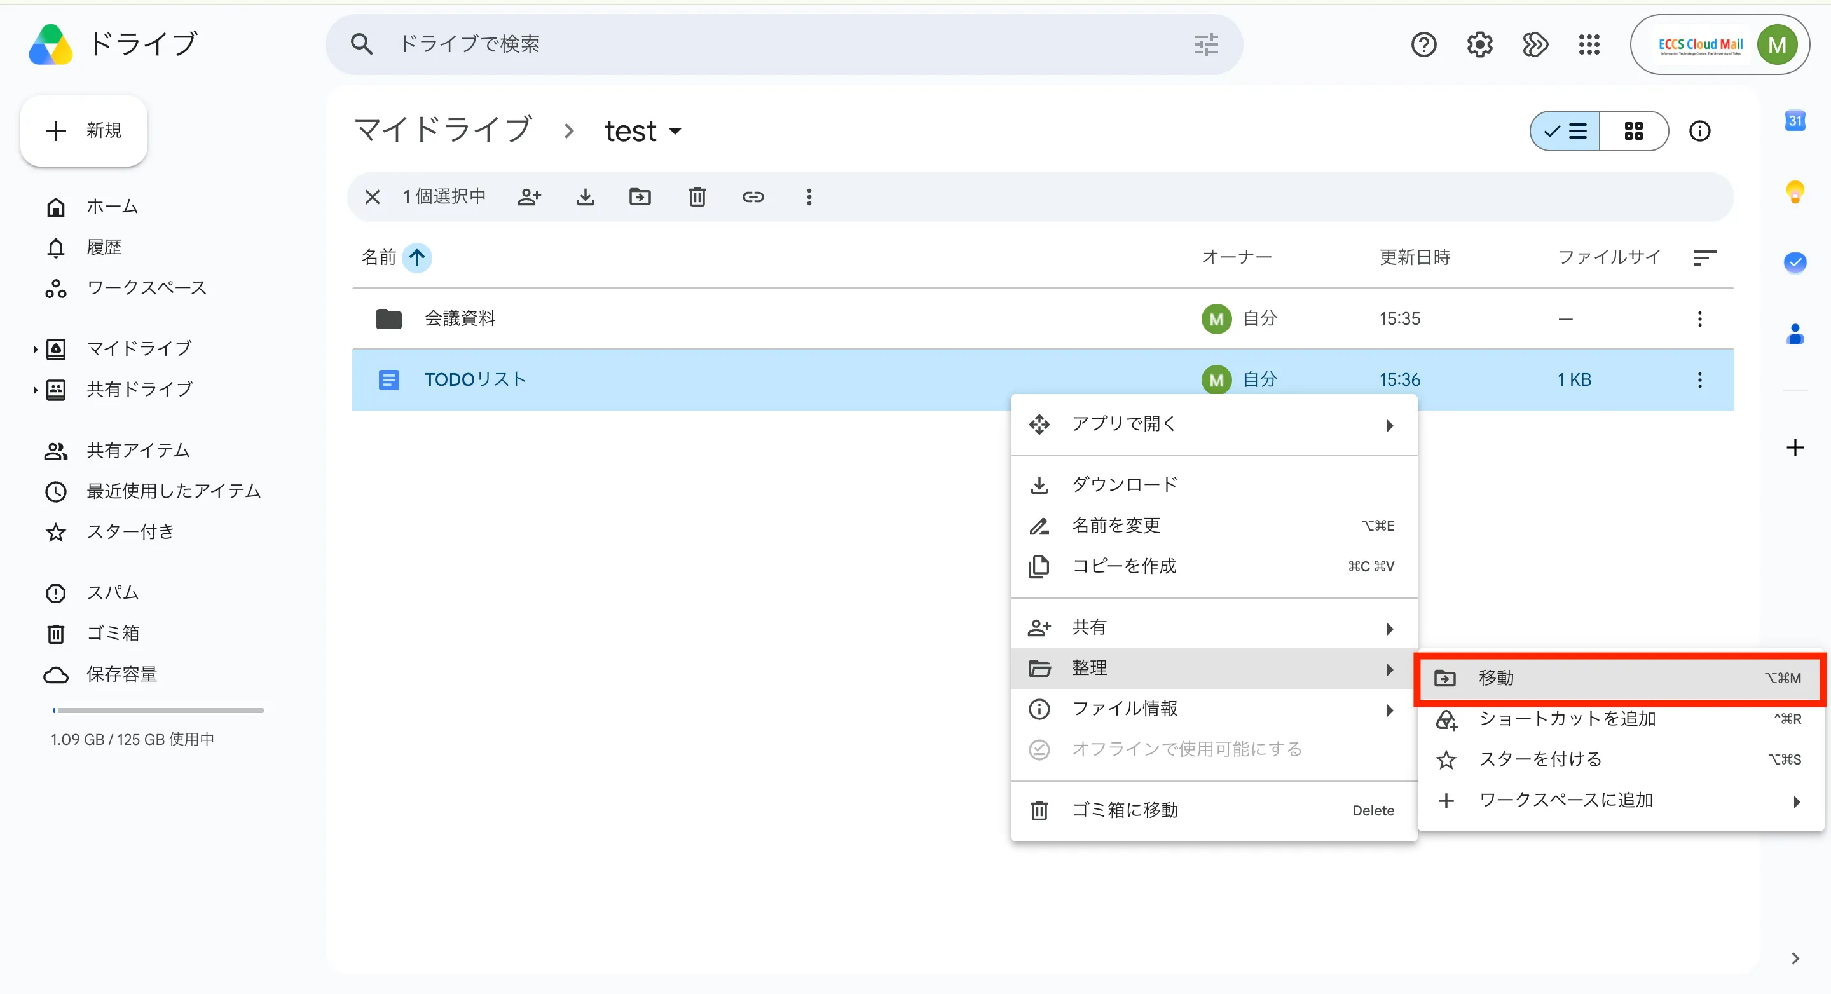Open Google Keep side panel icon

tap(1795, 192)
